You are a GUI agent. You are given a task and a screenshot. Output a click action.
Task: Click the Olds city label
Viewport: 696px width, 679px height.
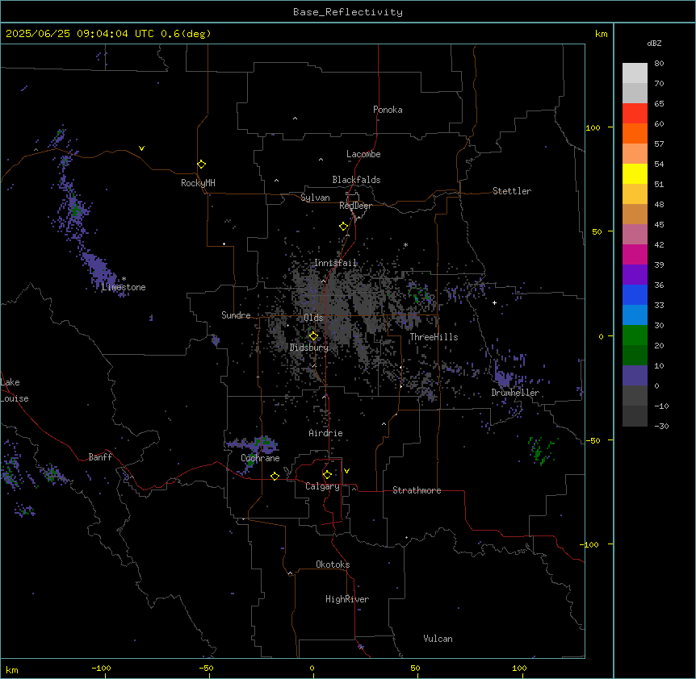click(313, 318)
